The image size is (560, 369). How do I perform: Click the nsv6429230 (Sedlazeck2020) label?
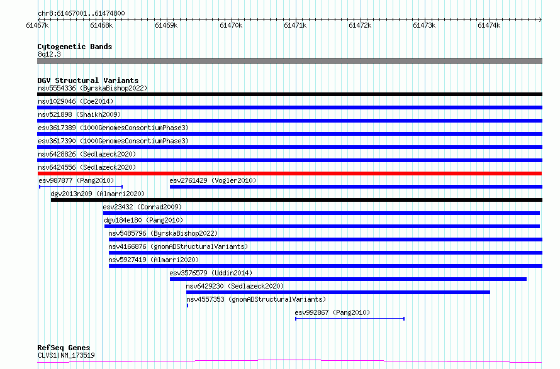[235, 286]
